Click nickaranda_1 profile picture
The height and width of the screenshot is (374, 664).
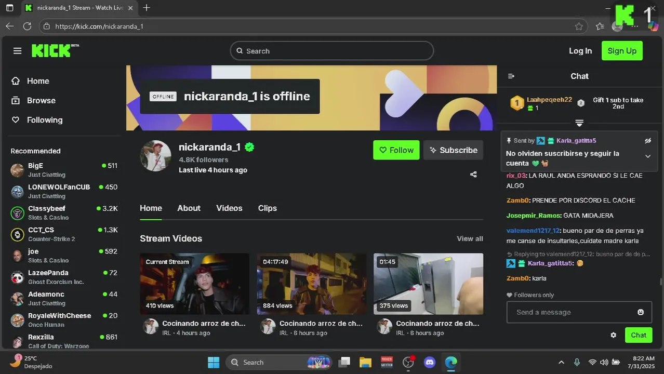[x=155, y=155]
